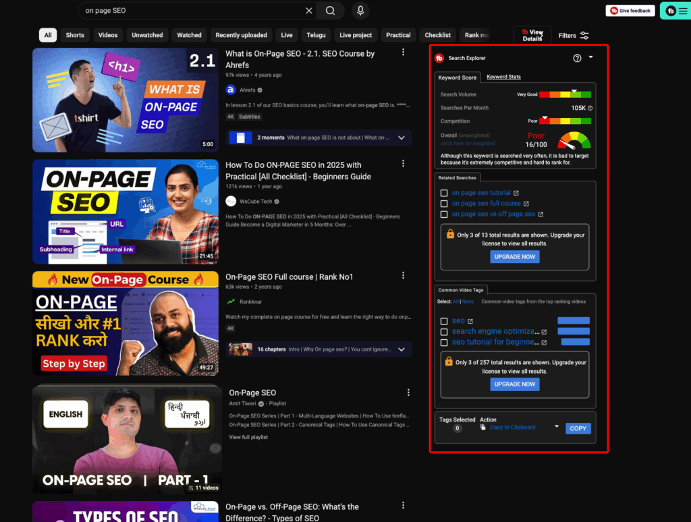Viewport: 691px width, 522px height.
Task: Open 'on page seo vs off page seo' external icon
Action: tap(541, 214)
